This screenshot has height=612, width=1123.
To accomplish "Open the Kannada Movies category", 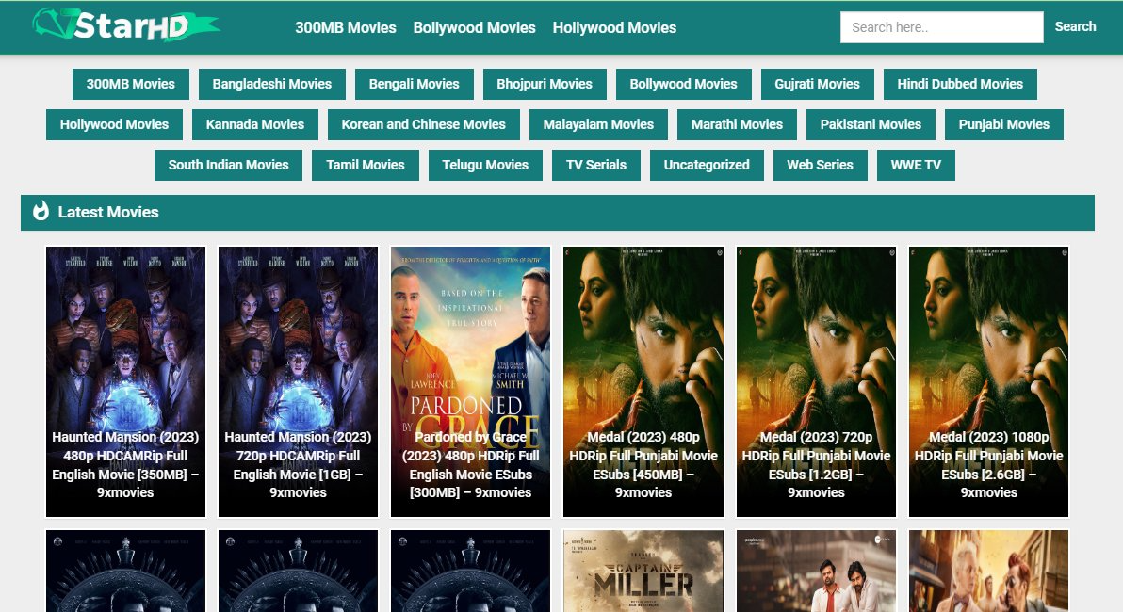I will click(255, 124).
